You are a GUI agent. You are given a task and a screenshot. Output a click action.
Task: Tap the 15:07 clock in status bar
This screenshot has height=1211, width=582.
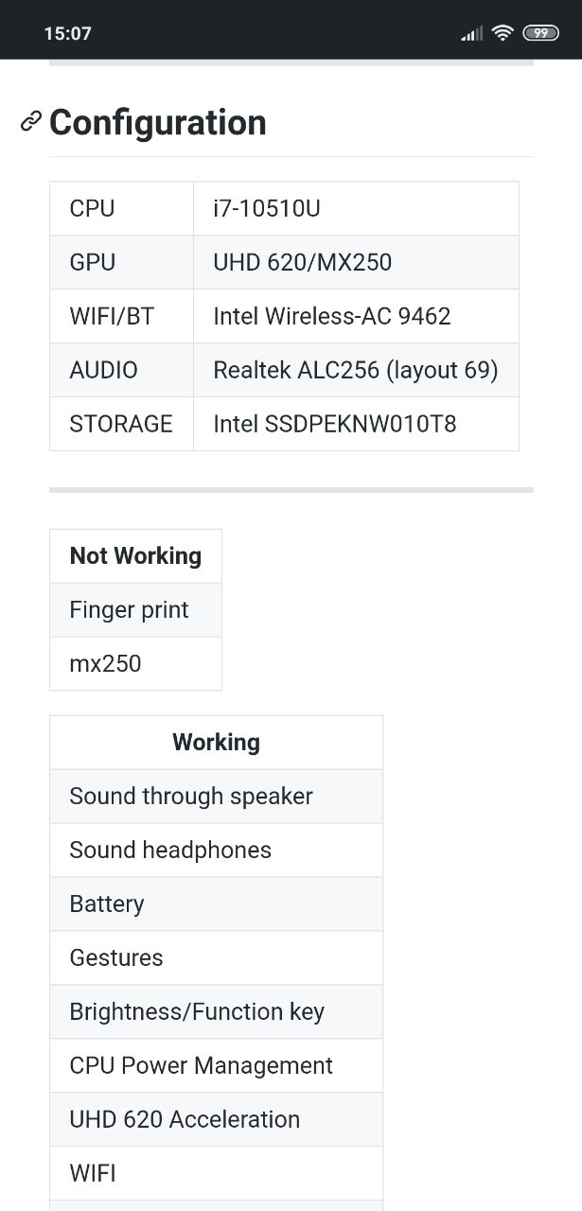67,33
